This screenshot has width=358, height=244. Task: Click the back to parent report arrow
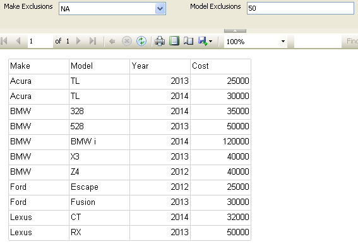tap(112, 41)
